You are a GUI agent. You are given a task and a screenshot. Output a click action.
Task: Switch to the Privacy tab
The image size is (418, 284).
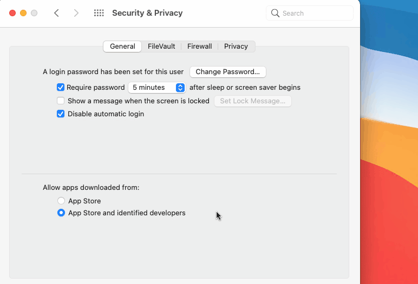236,47
